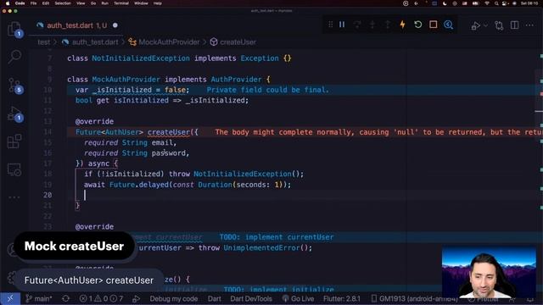Trigger Flutter Hot Reload lightning bolt
543x305 pixels.
pyautogui.click(x=402, y=25)
